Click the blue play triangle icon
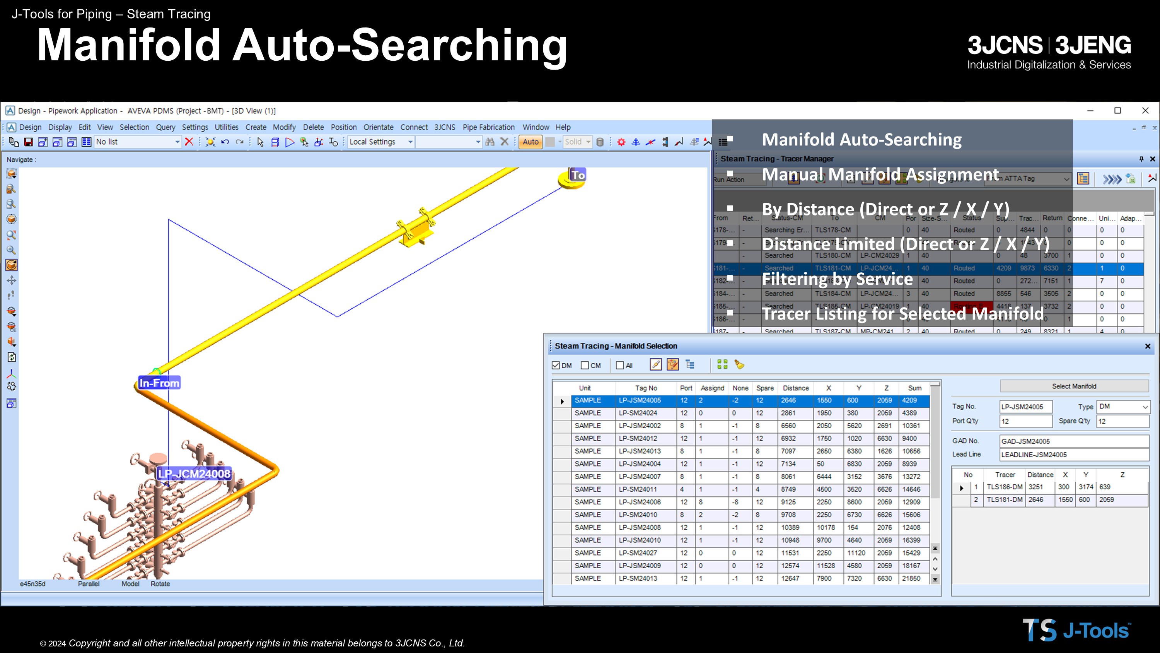 [290, 142]
